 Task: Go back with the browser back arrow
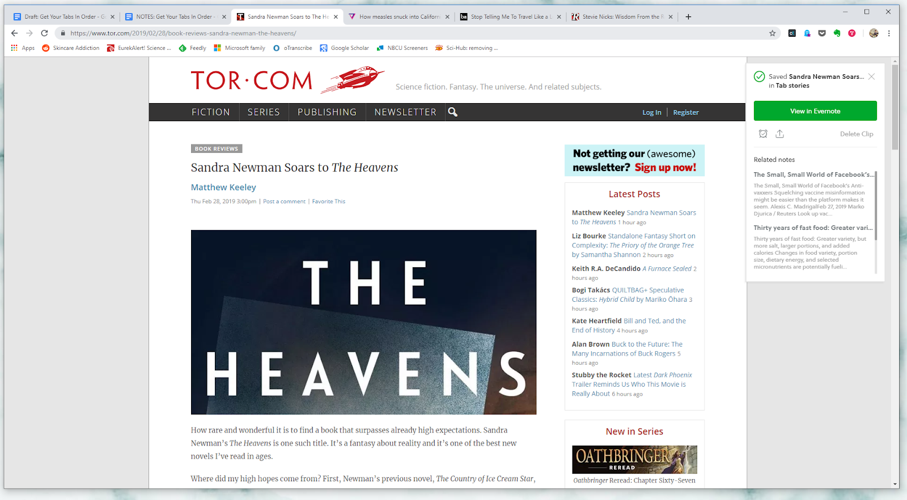pos(15,33)
